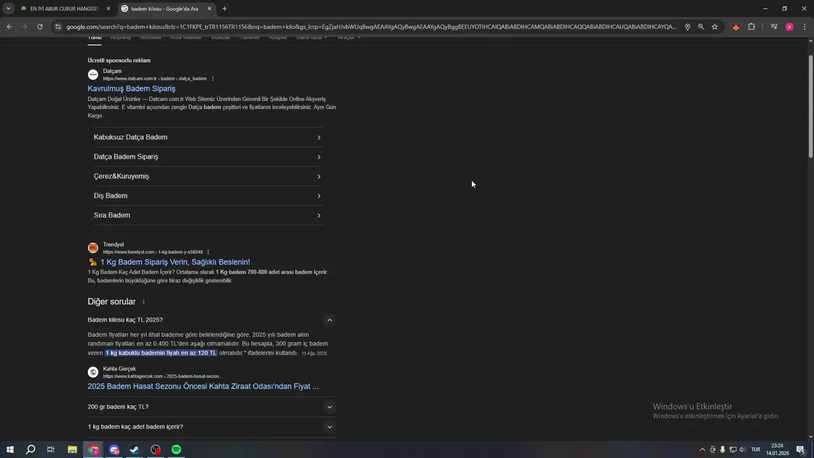This screenshot has width=814, height=458.
Task: Click the site information icon in address bar
Action: (58, 27)
